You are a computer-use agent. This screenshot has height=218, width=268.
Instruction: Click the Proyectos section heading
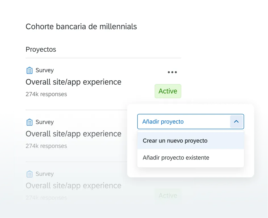click(x=41, y=49)
